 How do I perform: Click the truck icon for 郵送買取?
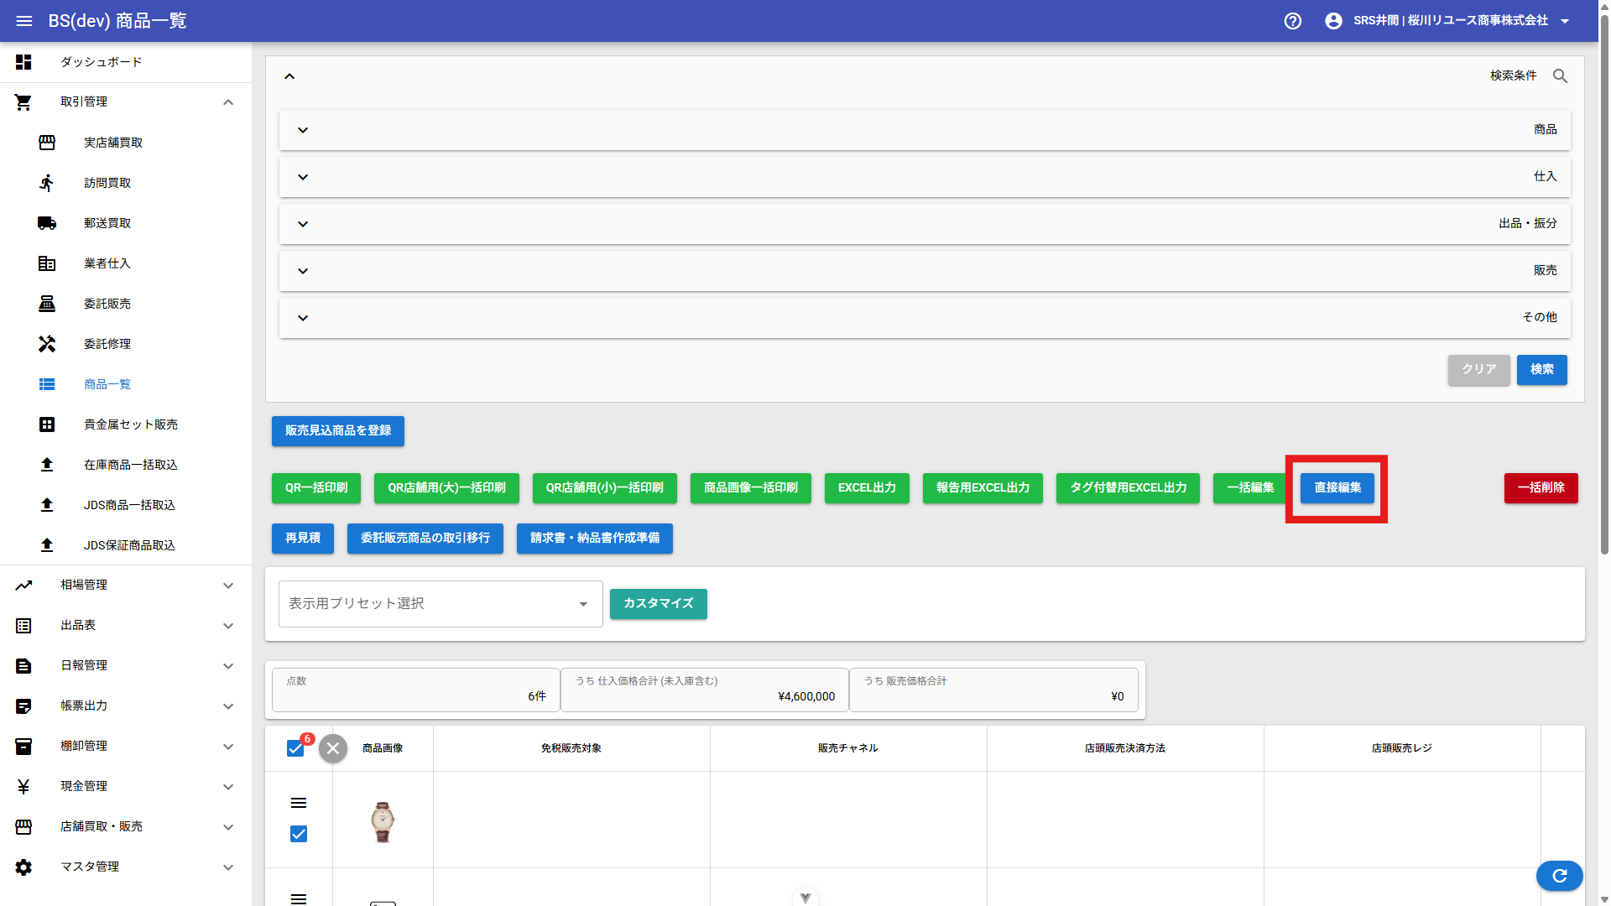coord(47,223)
